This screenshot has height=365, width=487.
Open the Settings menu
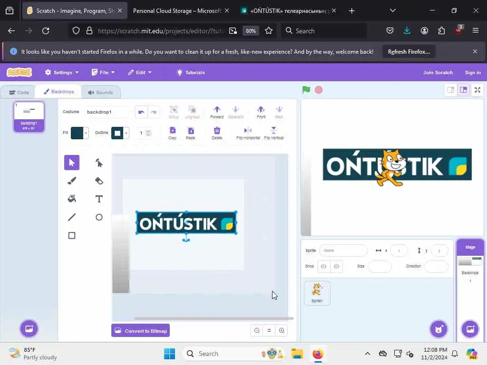[61, 72]
